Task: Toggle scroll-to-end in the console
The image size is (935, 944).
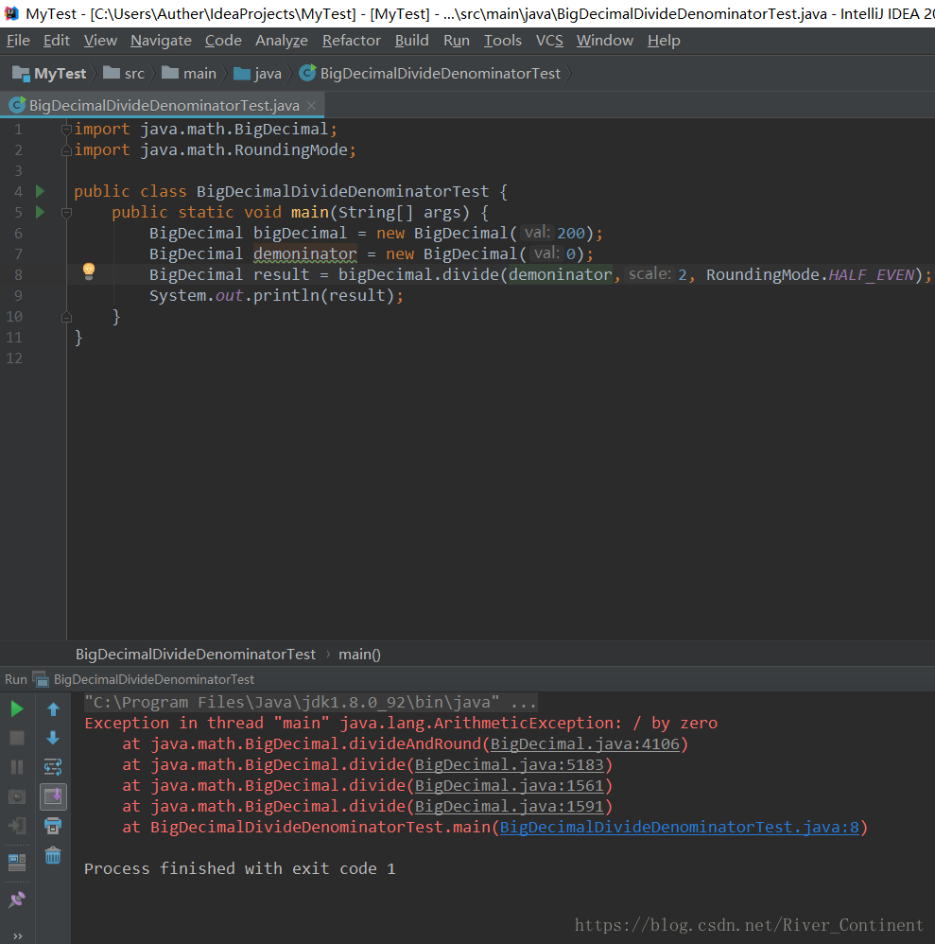Action: [53, 795]
